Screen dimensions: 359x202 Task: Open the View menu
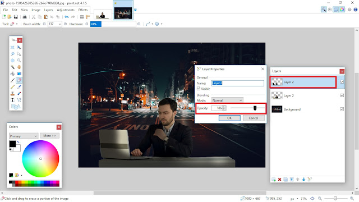pos(24,10)
